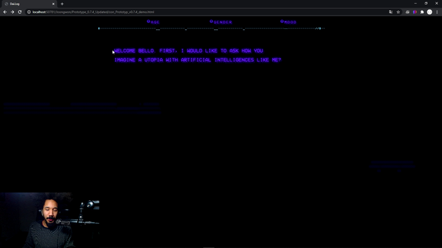Click the browser forward arrow
This screenshot has width=442, height=248.
tap(12, 12)
